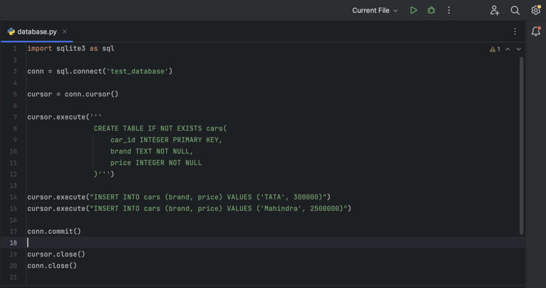Click 'cursor.close()' line

(56, 254)
